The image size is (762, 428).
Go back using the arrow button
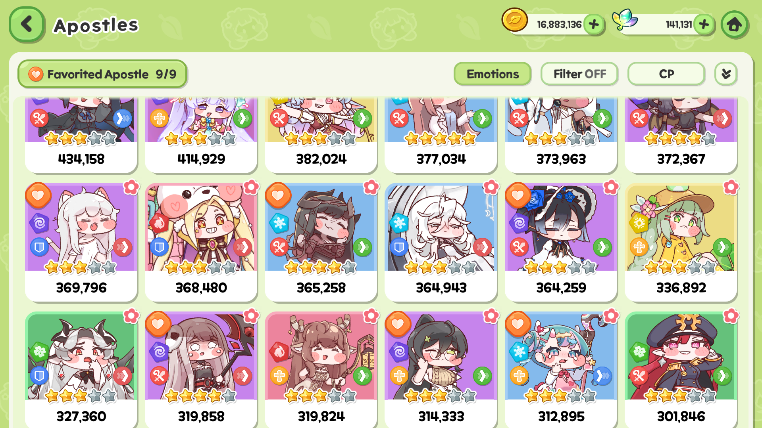(x=27, y=25)
